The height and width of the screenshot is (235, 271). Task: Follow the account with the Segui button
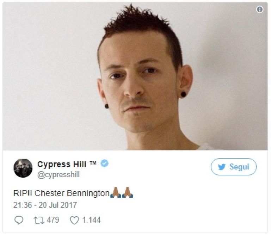pyautogui.click(x=234, y=167)
